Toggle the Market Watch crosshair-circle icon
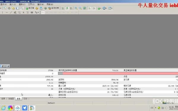178x111 pixels. tap(9, 8)
